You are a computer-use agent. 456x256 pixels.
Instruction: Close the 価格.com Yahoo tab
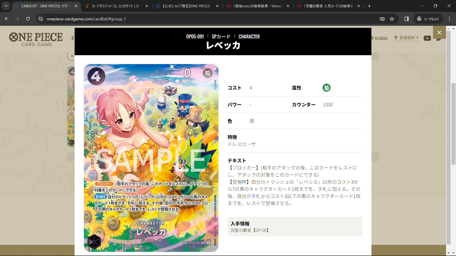click(x=288, y=6)
